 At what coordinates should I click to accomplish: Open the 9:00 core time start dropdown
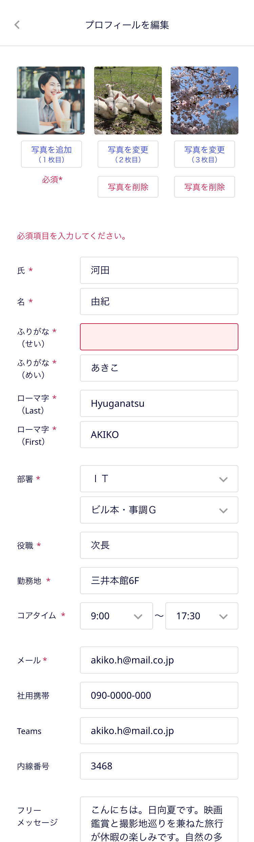tap(116, 616)
